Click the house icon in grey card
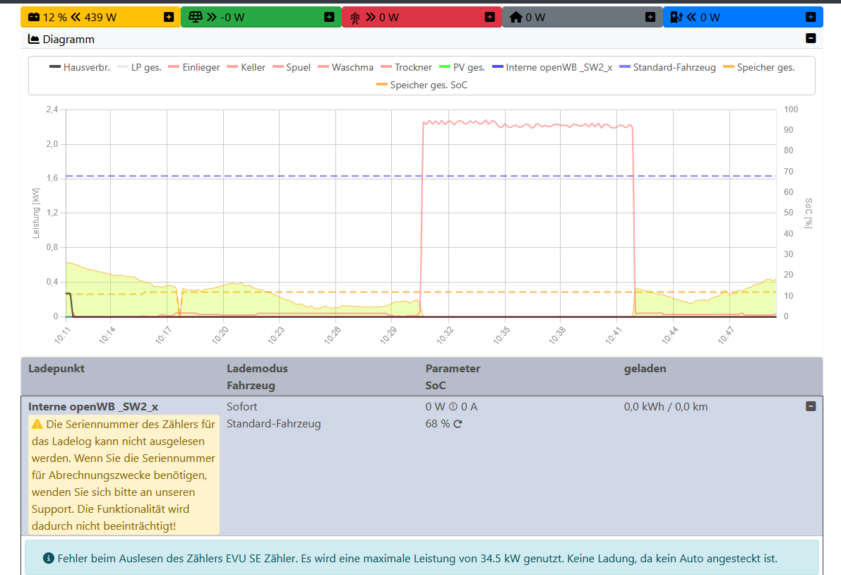Viewport: 841px width, 575px height. [x=515, y=17]
